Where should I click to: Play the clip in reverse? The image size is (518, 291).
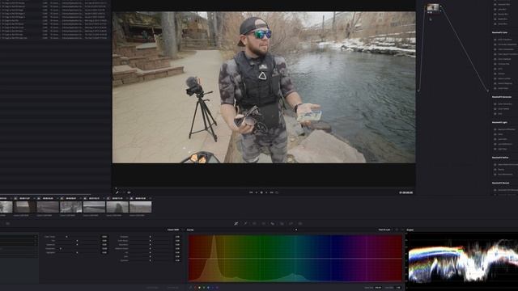(x=257, y=192)
